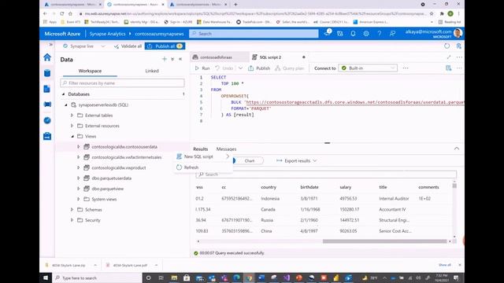Switch results view to Chart
504x283 pixels.
pyautogui.click(x=250, y=160)
